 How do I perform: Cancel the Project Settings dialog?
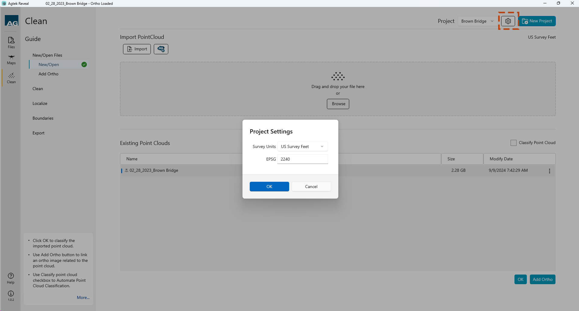311,187
